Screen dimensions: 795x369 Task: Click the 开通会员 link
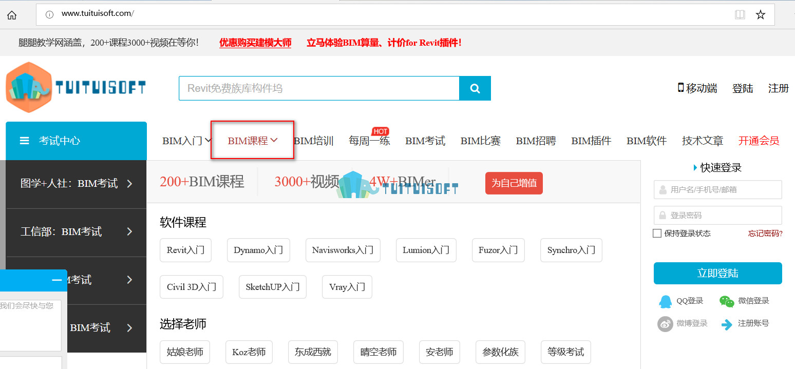click(x=759, y=141)
